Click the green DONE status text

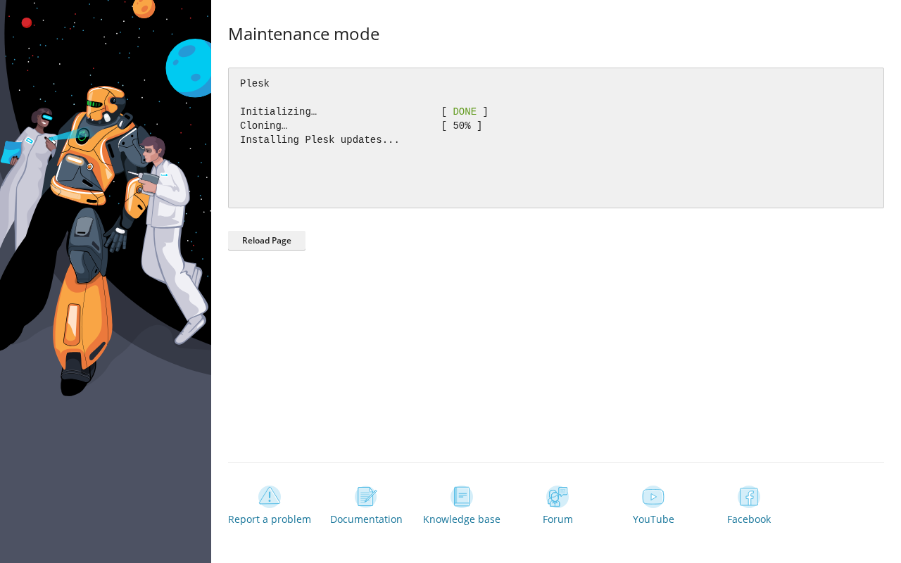465,112
